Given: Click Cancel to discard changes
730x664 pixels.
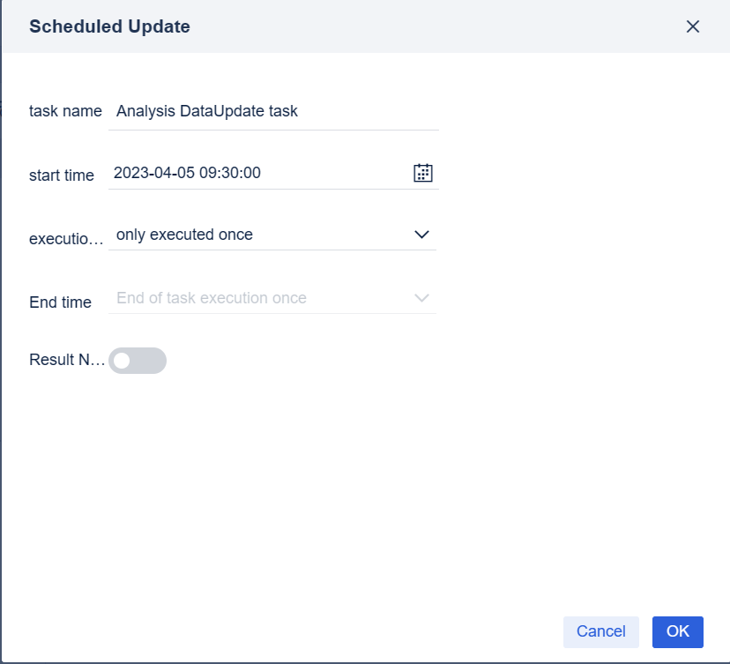Looking at the screenshot, I should 600,631.
